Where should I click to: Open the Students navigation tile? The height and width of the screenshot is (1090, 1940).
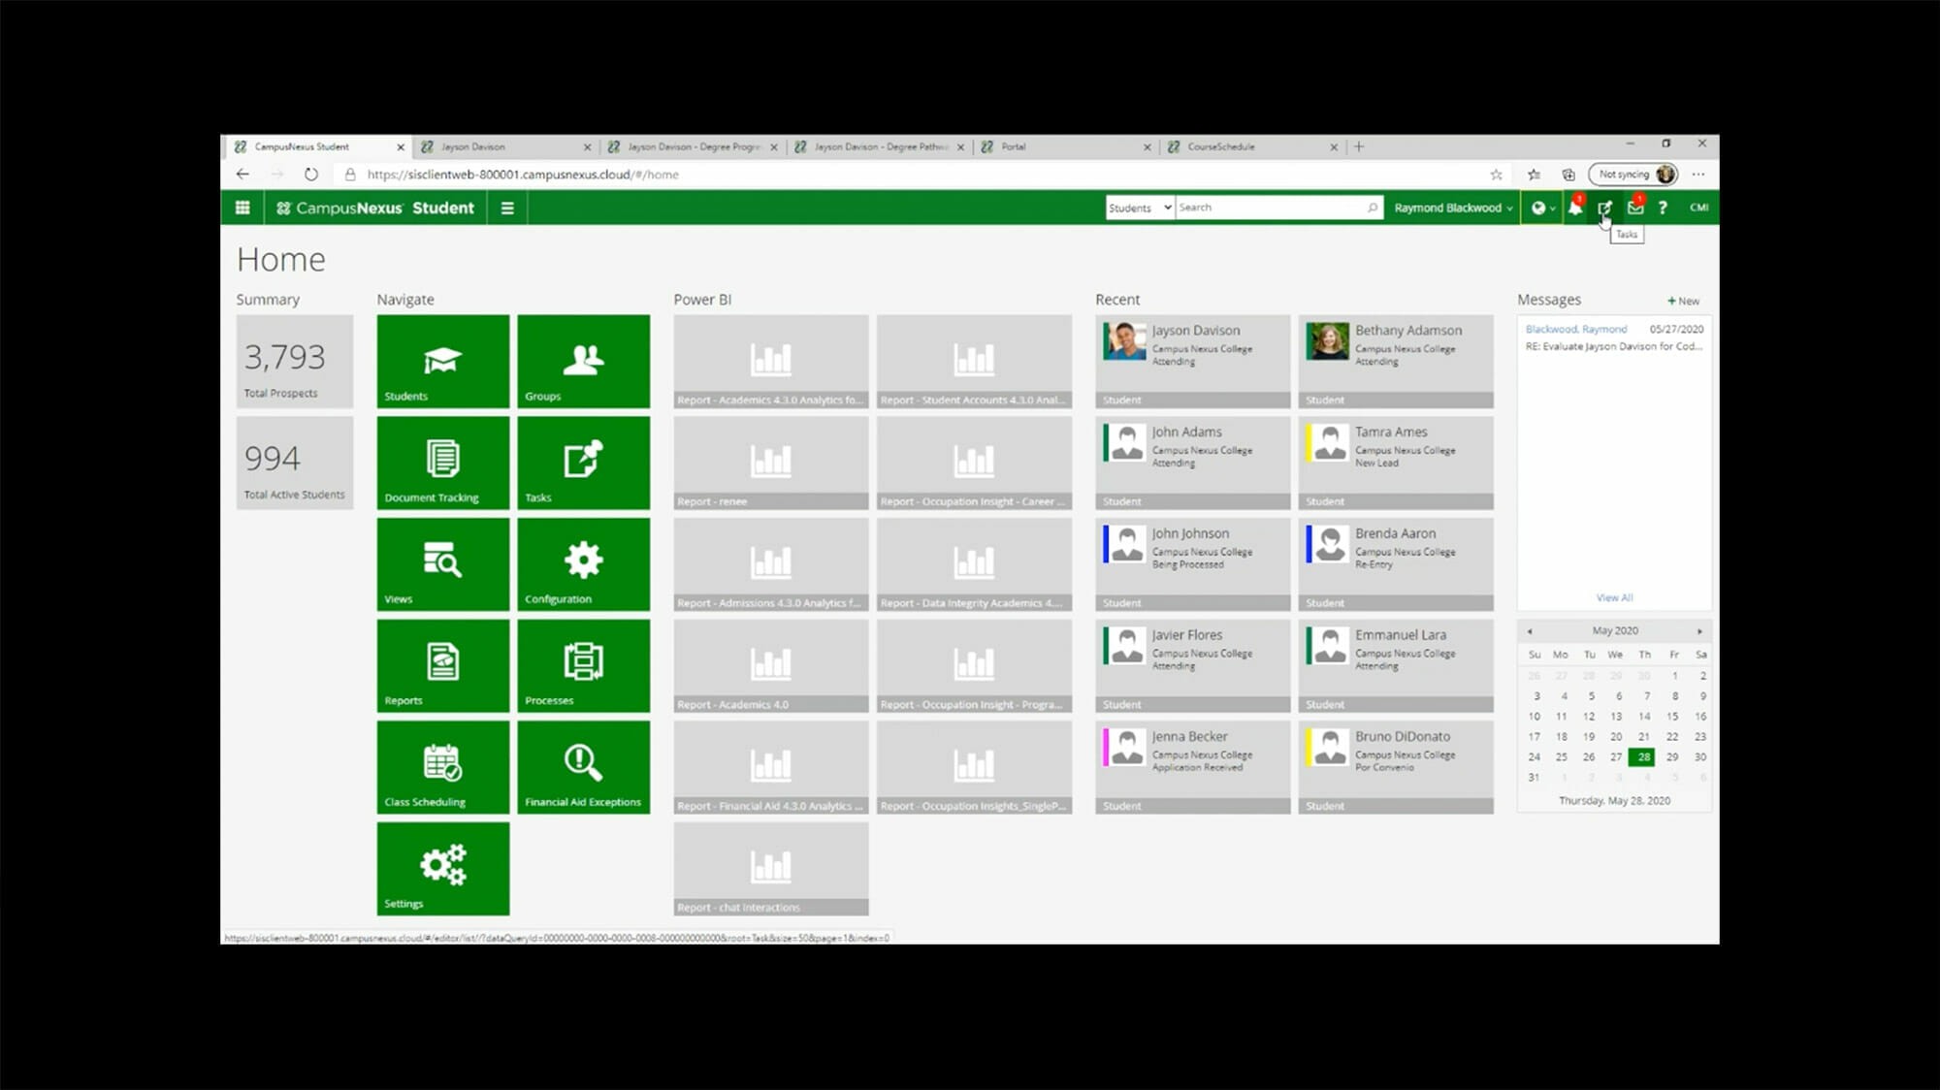pos(442,361)
